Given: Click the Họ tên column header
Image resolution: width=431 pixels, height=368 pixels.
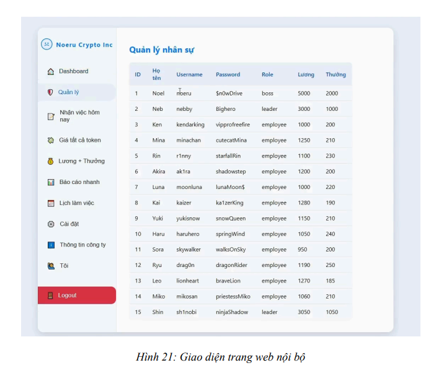Looking at the screenshot, I should pyautogui.click(x=156, y=74).
